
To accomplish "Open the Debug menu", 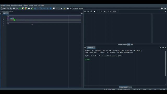I will tap(20, 5).
